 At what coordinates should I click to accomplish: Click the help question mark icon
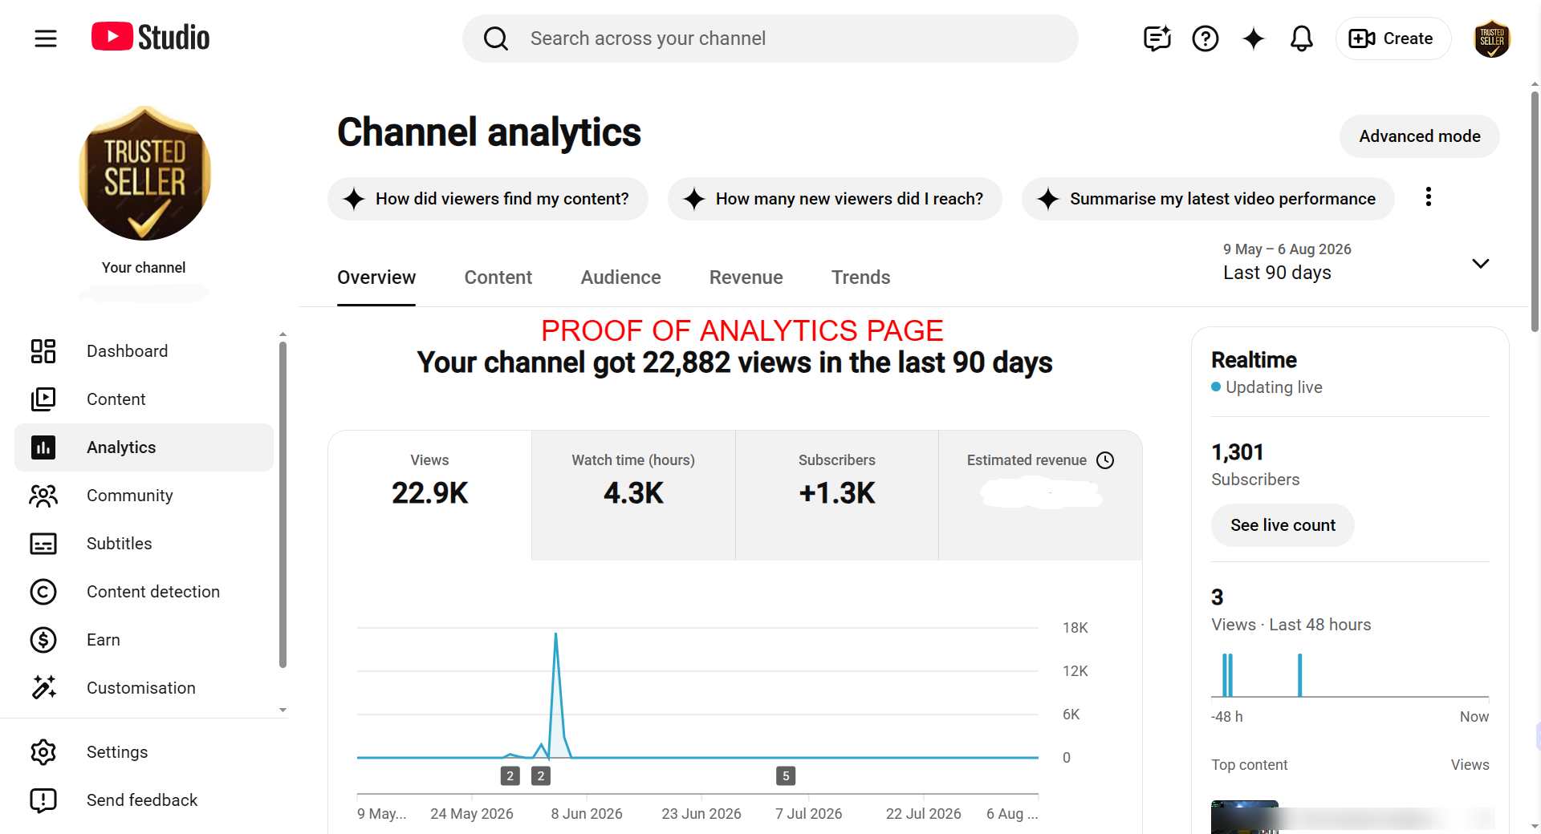click(x=1205, y=38)
